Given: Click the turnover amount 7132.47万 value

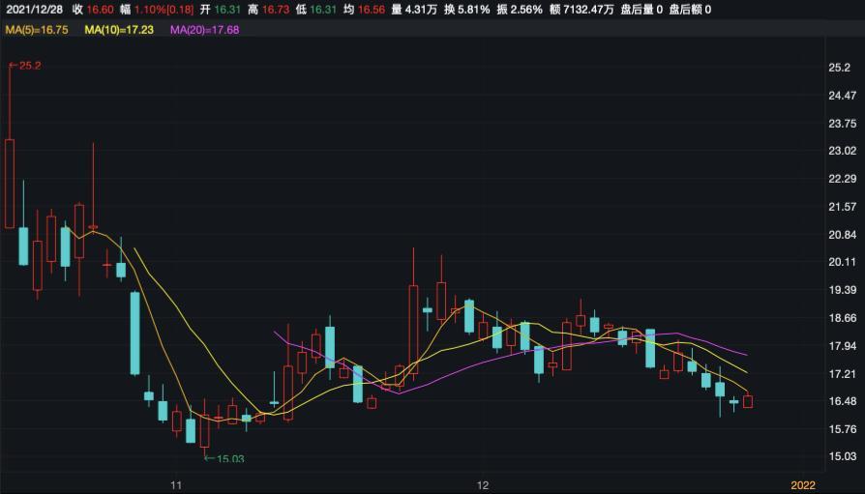Looking at the screenshot, I should tap(588, 10).
